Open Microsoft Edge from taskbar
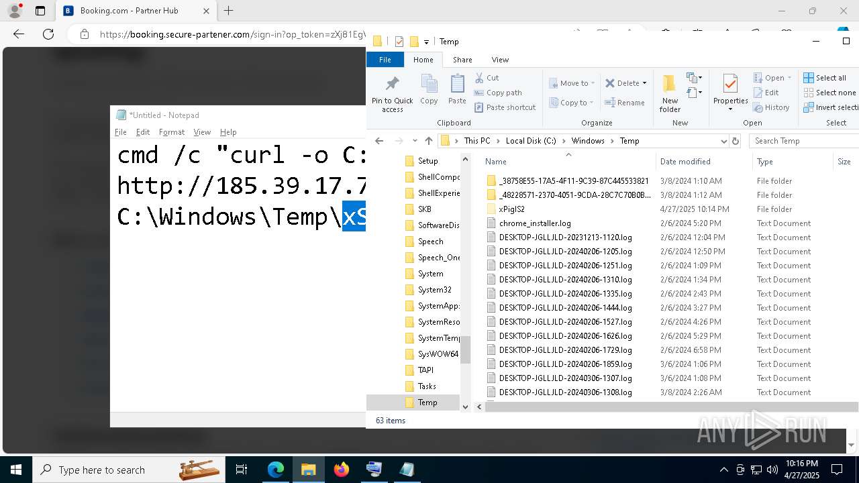 tap(276, 470)
